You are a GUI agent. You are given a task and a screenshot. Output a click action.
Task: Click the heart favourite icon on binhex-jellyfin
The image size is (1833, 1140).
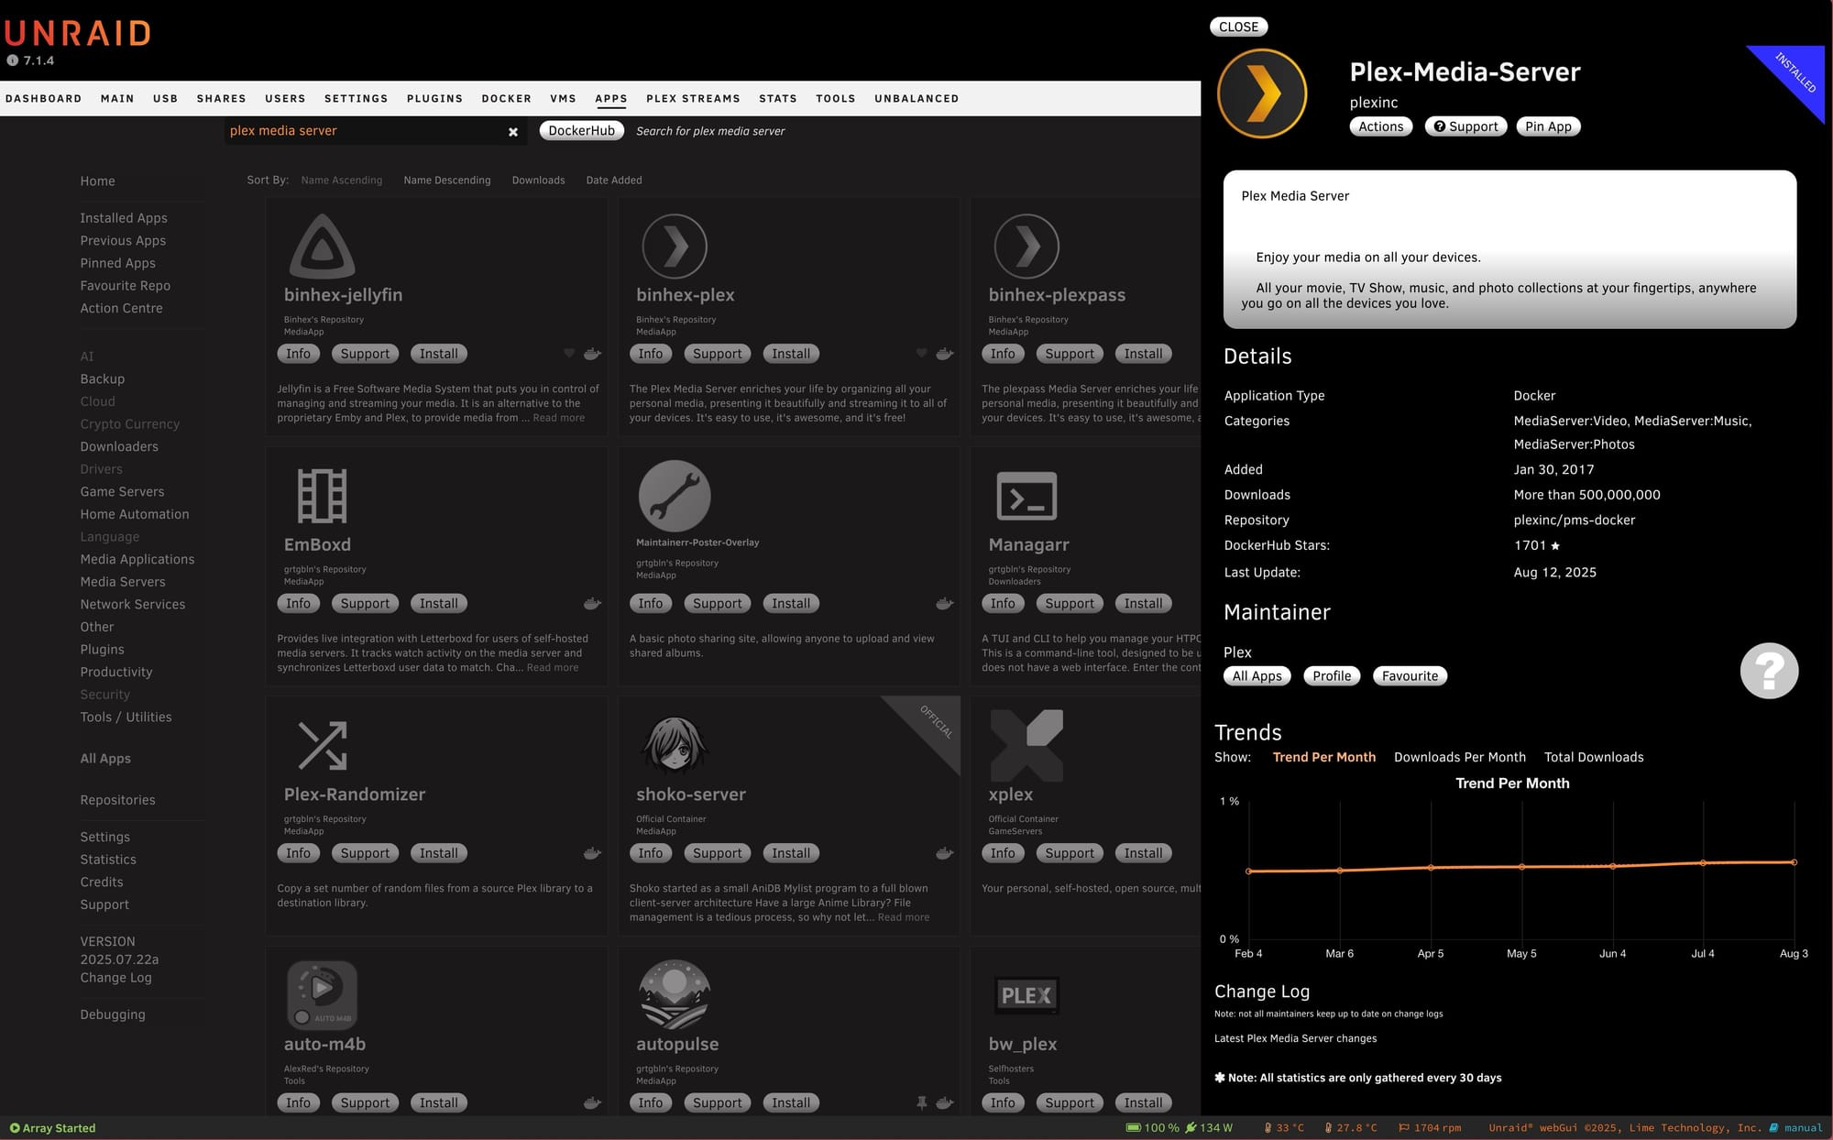[x=569, y=354]
